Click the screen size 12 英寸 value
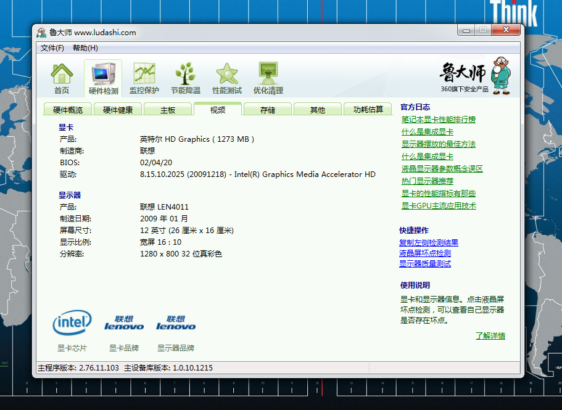Image resolution: width=562 pixels, height=410 pixels. pyautogui.click(x=187, y=230)
